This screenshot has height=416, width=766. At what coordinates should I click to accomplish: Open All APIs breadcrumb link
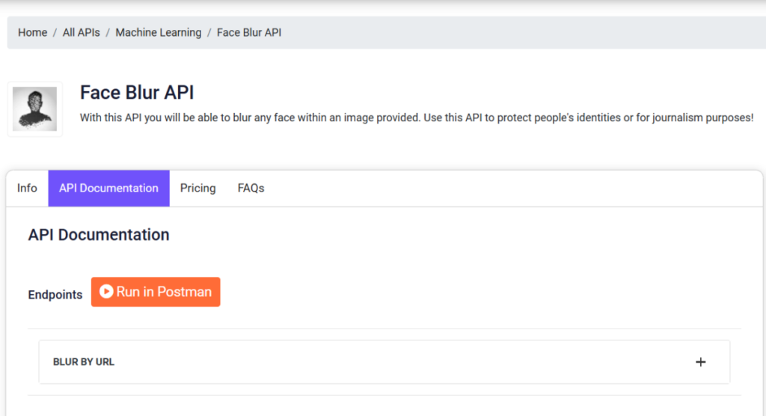click(81, 32)
